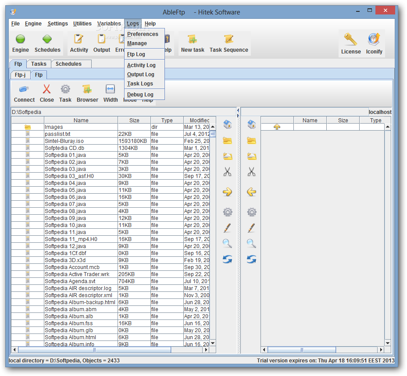The image size is (407, 376).
Task: Click the yellow left arrow download icon
Action: 251,192
